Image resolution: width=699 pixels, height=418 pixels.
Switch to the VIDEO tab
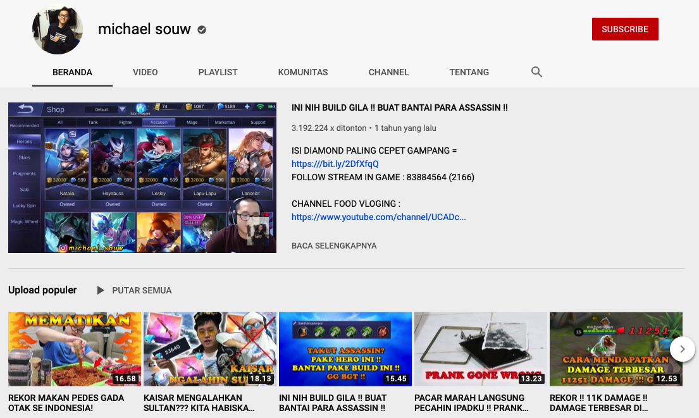pos(145,72)
